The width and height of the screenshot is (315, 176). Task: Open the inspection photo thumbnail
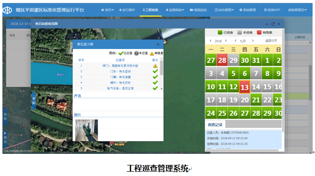click(86, 130)
